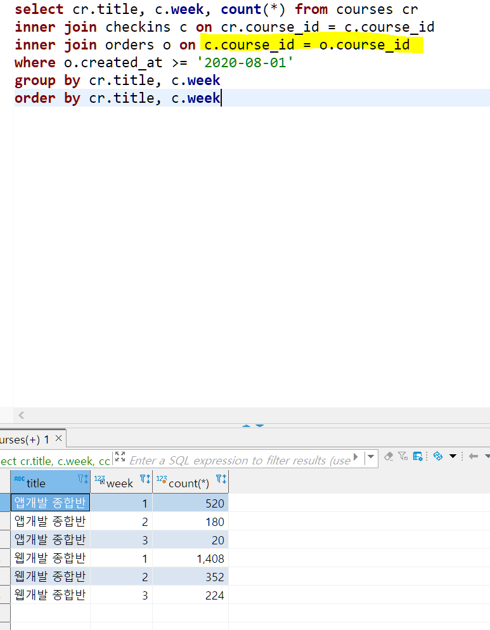The image size is (490, 630).
Task: Close the courses(+) 1 result tab
Action: tap(58, 438)
